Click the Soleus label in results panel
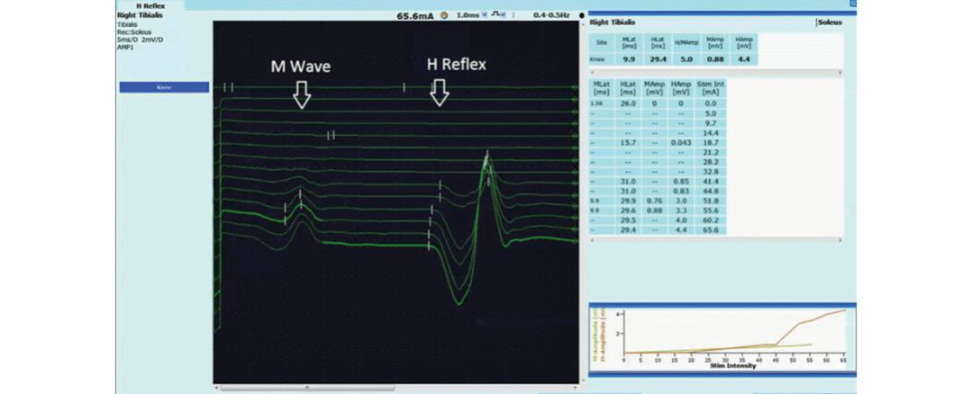 point(831,22)
